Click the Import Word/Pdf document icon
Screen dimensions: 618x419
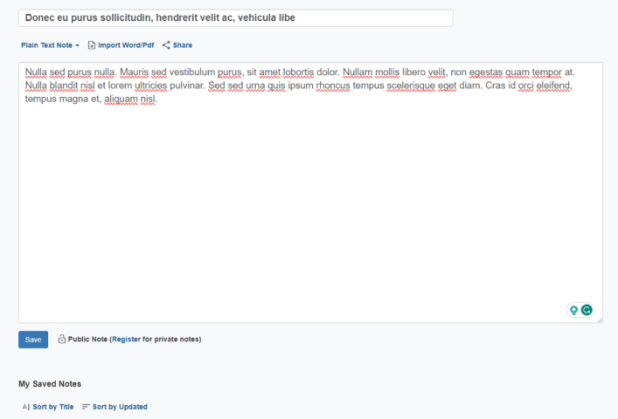(x=92, y=45)
